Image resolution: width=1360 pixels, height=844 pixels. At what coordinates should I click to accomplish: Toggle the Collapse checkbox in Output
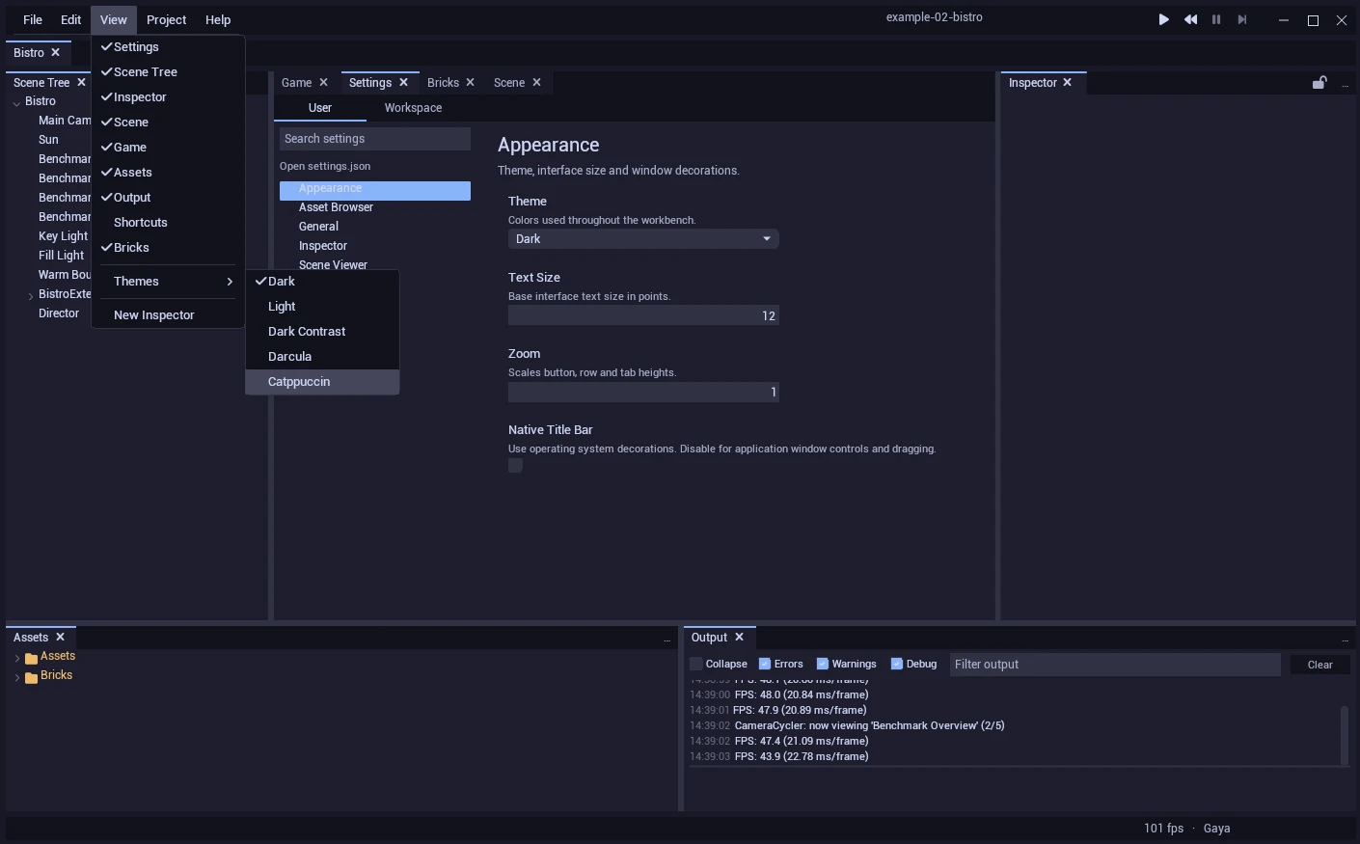696,664
